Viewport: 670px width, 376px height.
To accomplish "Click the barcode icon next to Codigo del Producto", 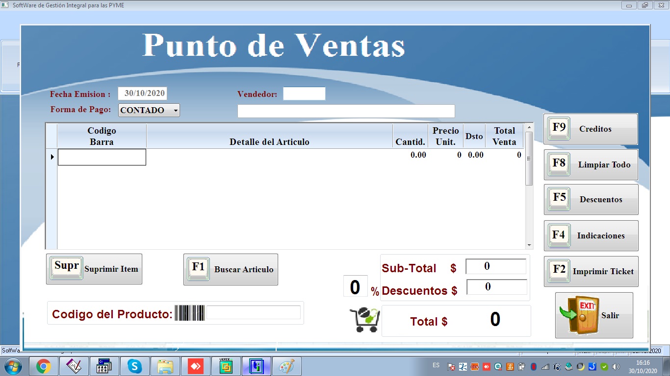I will click(x=190, y=313).
